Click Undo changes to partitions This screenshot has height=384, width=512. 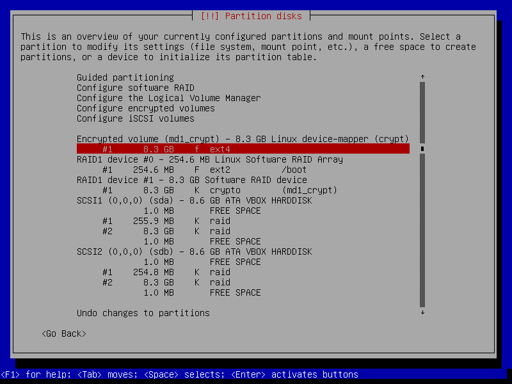point(143,313)
